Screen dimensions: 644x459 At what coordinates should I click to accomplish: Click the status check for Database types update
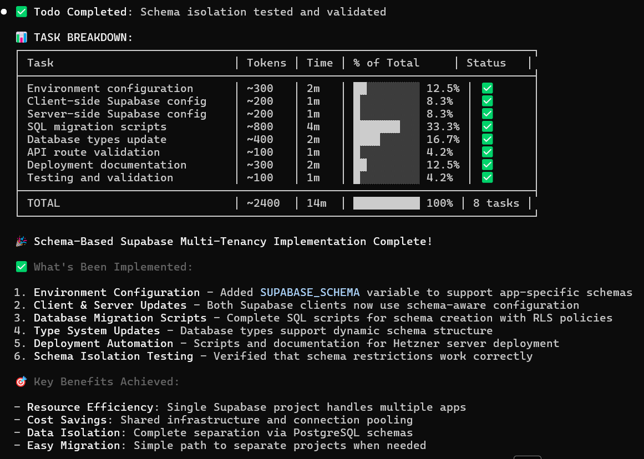(487, 139)
